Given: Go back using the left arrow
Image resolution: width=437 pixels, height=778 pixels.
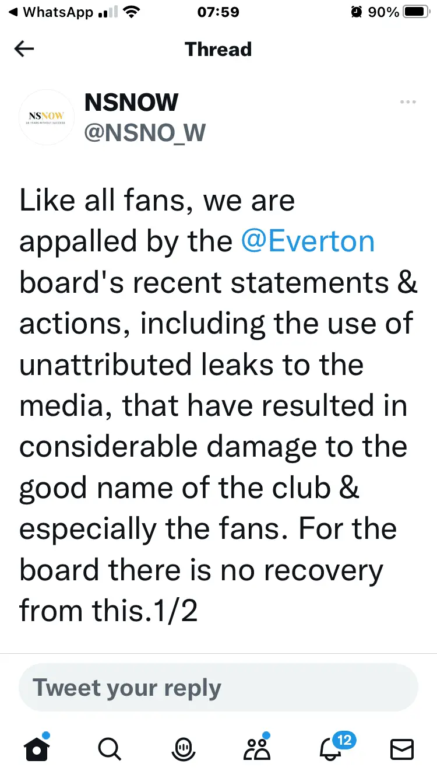Looking at the screenshot, I should [x=24, y=49].
